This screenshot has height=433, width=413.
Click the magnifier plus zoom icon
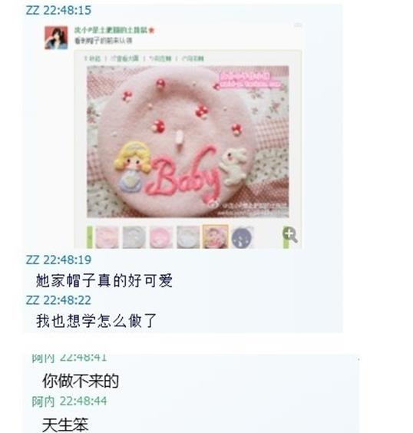290,235
